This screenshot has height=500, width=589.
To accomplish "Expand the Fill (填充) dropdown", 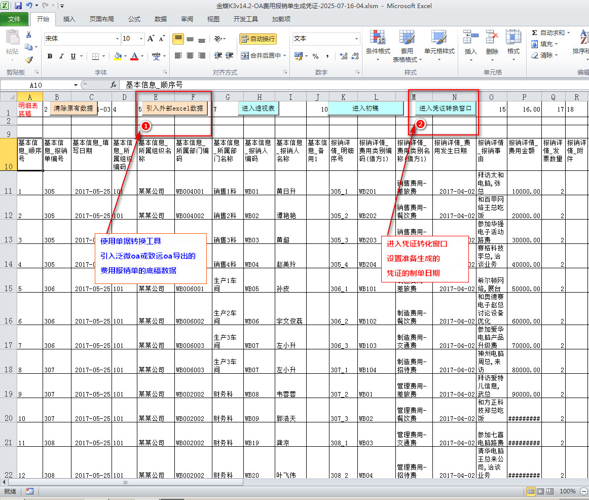I will 556,44.
